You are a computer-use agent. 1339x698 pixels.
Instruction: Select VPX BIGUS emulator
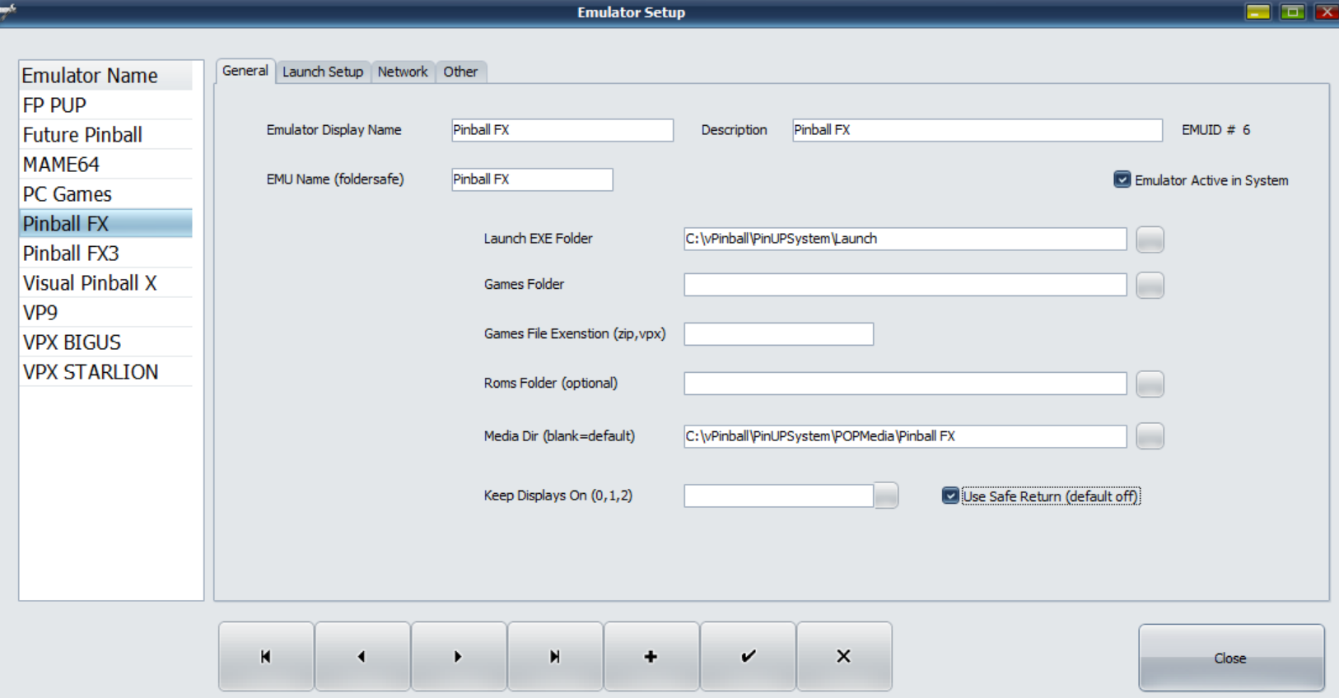(x=106, y=342)
